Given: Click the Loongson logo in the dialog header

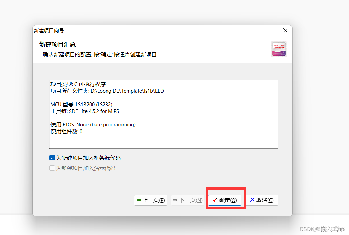Looking at the screenshot, I should 279,49.
